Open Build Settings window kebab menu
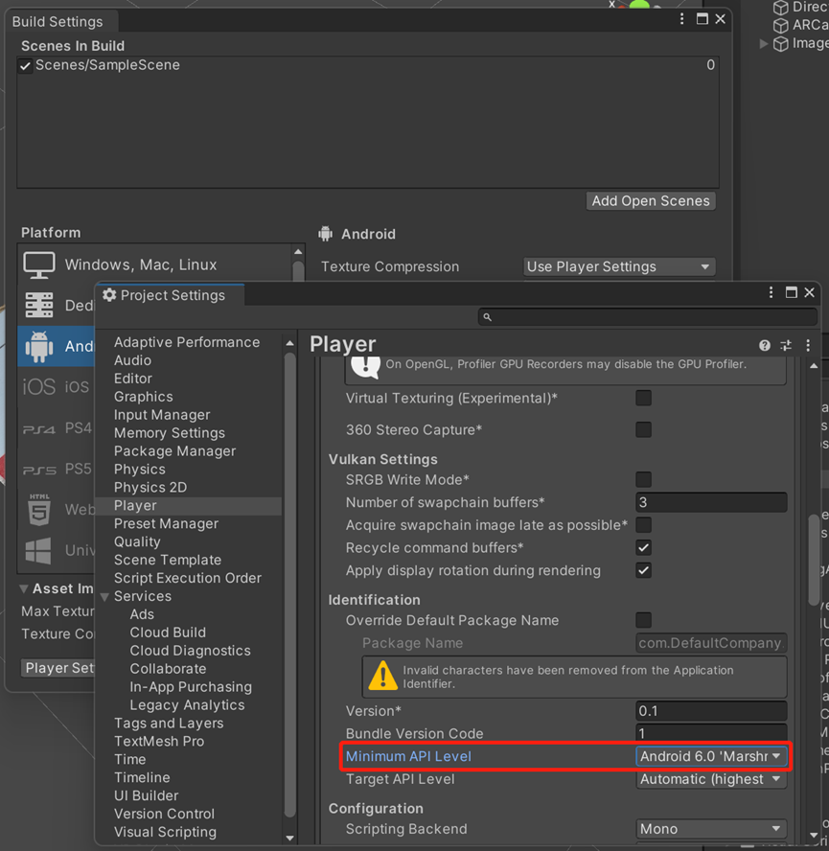This screenshot has width=829, height=851. pyautogui.click(x=681, y=19)
